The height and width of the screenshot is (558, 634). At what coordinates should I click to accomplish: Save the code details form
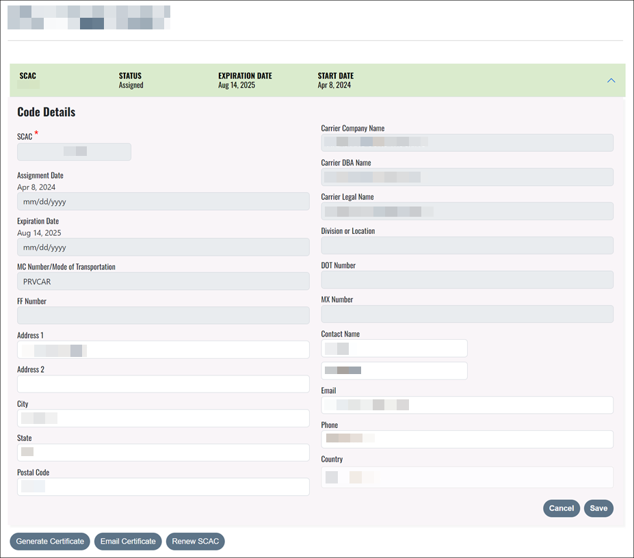[x=598, y=509]
